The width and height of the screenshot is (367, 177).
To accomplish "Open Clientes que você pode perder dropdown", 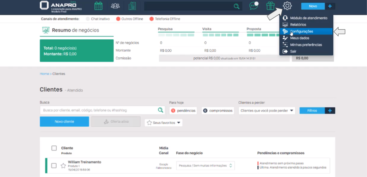I will tap(267, 110).
